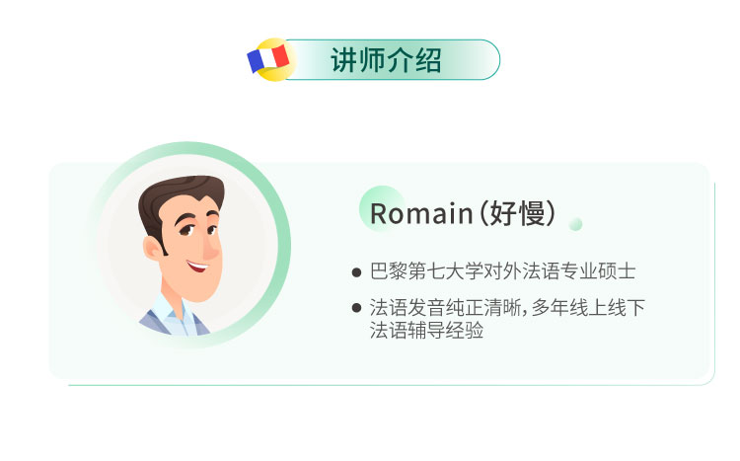The image size is (740, 461).
Task: Click the small green dot after the name
Action: [575, 224]
